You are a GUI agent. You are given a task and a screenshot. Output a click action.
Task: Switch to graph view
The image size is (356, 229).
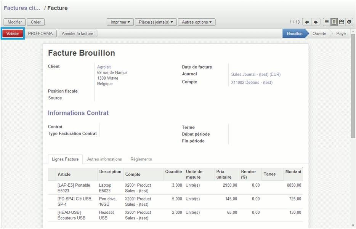(349, 22)
